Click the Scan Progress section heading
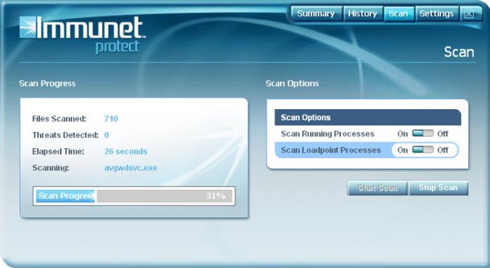Screen dimensions: 490x268 tap(47, 84)
